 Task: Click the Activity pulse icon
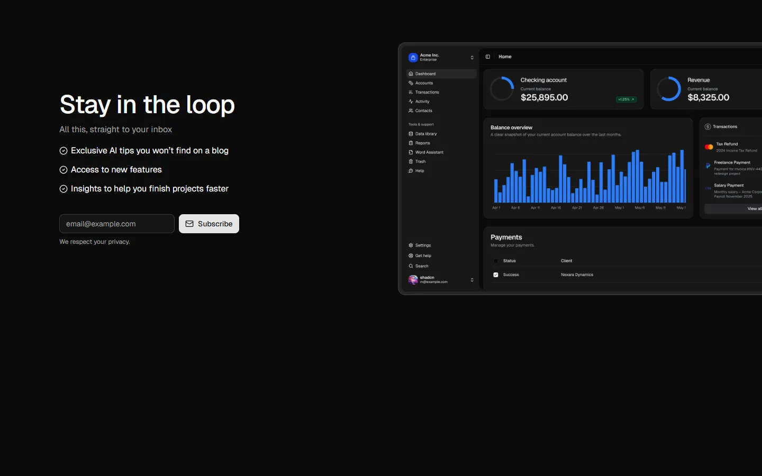tap(411, 102)
